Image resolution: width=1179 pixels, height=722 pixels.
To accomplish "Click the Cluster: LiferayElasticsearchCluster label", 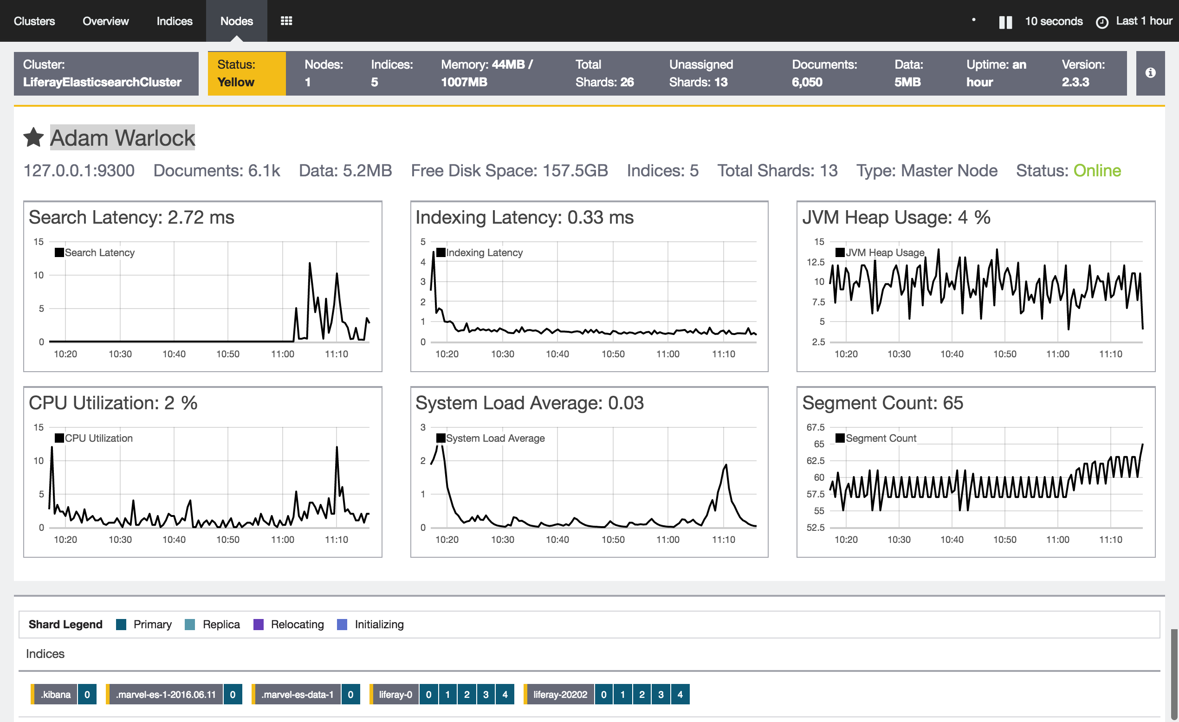I will (x=106, y=73).
